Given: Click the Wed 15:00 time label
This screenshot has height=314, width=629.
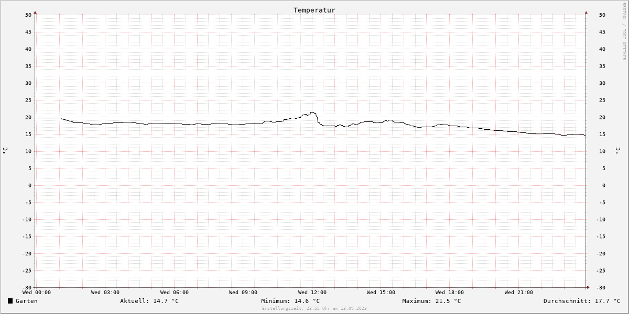Looking at the screenshot, I should pos(381,293).
